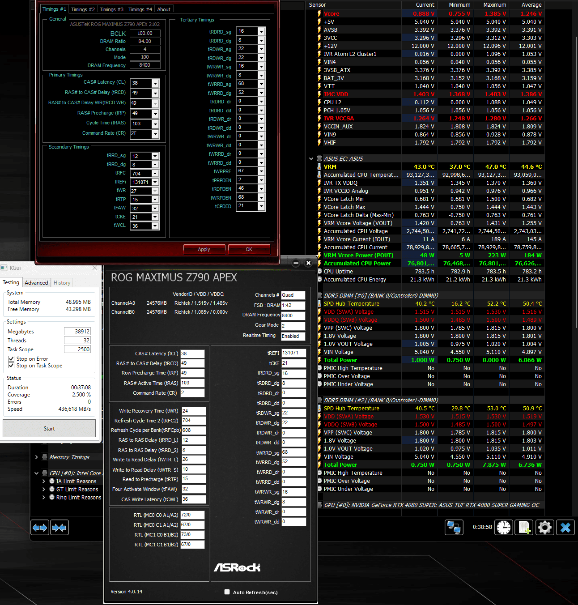Open the remote network monitoring icon in HWiNFO

[x=454, y=528]
